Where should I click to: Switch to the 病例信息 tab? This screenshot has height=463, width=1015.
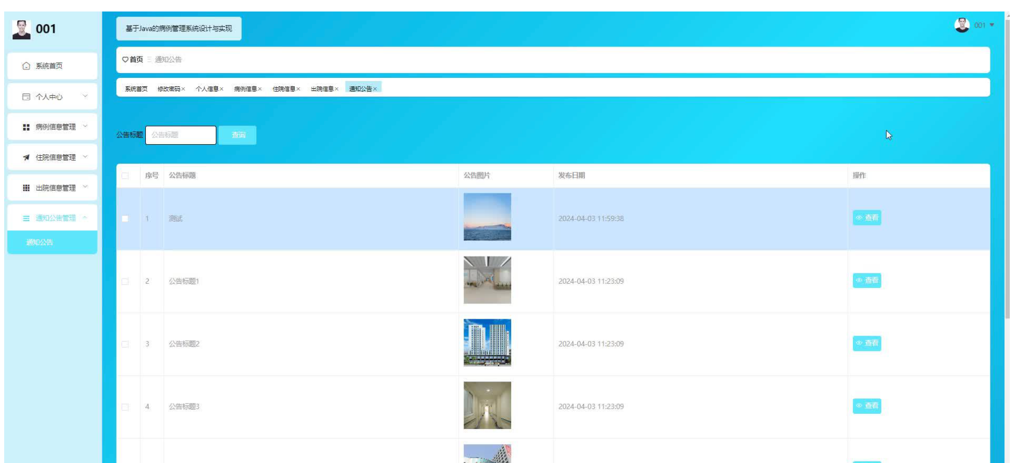pyautogui.click(x=245, y=89)
